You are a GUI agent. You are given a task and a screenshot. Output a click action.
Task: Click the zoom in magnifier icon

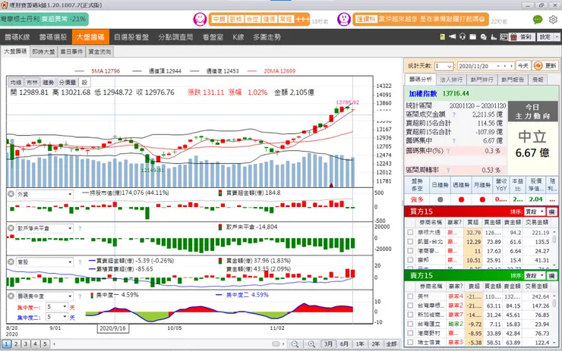311,344
